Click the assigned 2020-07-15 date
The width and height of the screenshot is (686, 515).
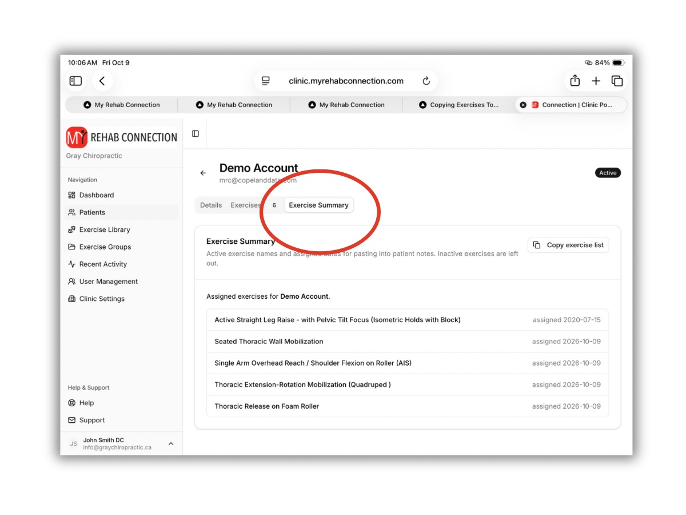567,320
